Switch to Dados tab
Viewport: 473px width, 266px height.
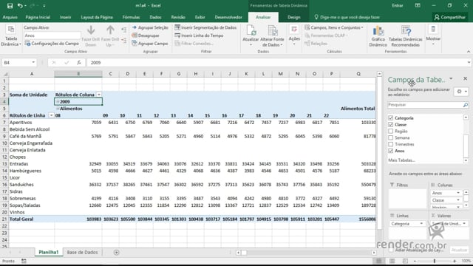(x=155, y=17)
